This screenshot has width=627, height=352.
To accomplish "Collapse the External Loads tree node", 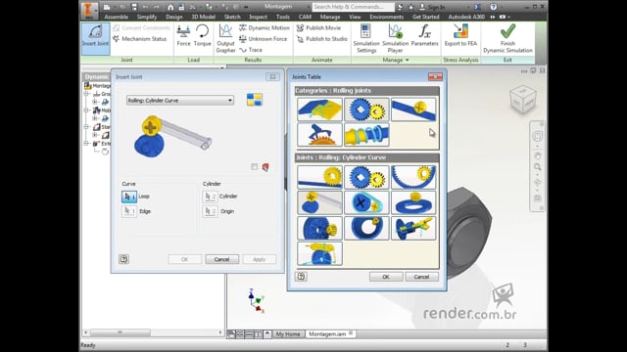I will (86, 143).
